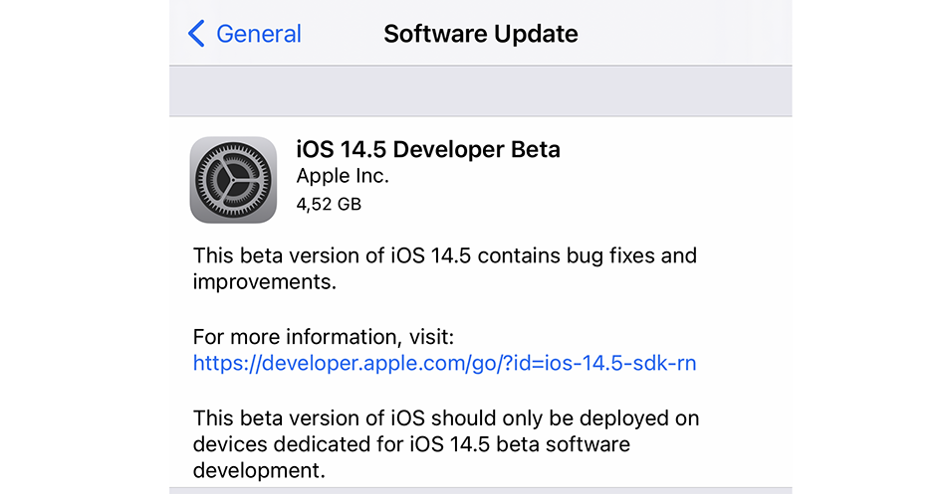
Task: Click 'devices dedicated for iOS 14.5' line
Action: click(x=332, y=444)
